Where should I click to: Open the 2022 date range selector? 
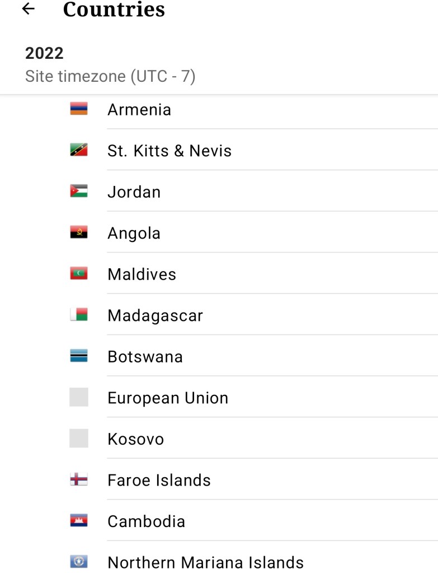click(x=45, y=54)
